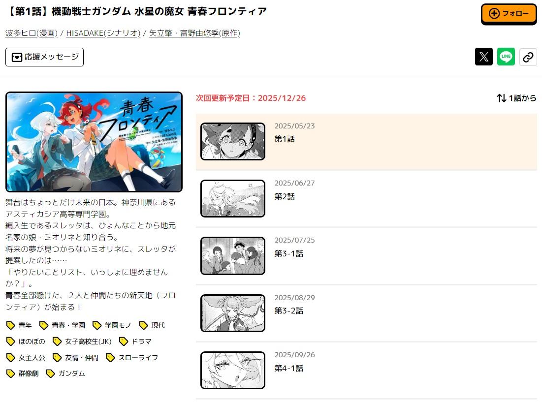Open the 第2話 episode thumbnail

coord(233,198)
